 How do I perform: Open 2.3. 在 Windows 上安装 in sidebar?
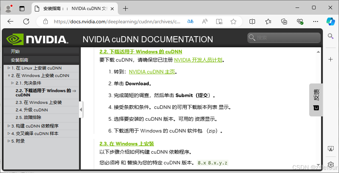coord(39,102)
